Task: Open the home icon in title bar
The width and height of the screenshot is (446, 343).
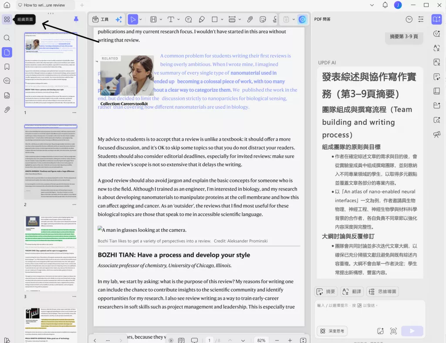Action: click(x=7, y=5)
